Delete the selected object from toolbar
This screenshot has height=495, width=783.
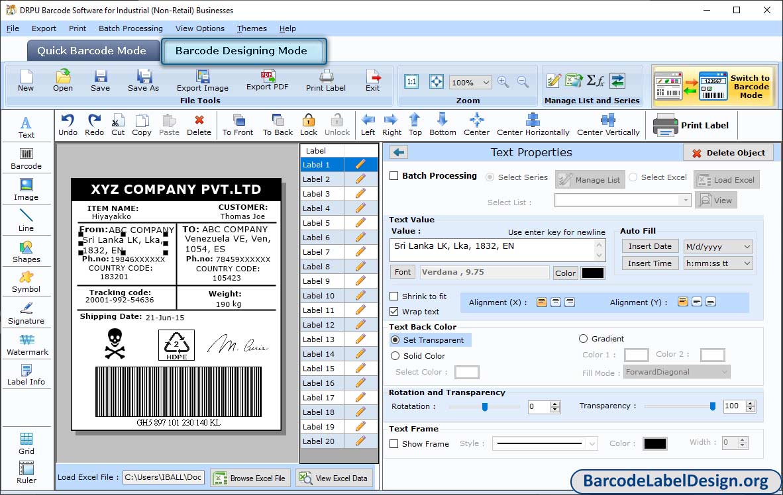click(x=199, y=125)
